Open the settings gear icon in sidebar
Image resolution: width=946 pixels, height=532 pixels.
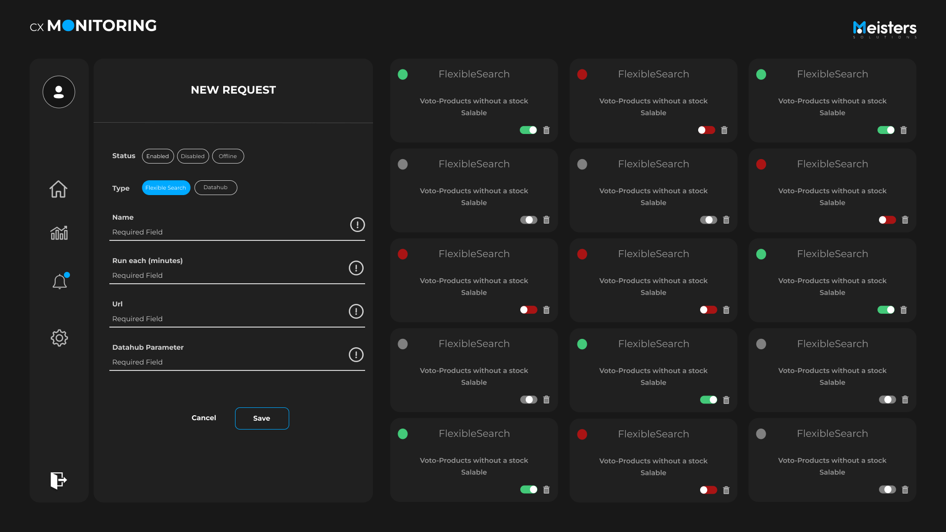[x=59, y=338]
